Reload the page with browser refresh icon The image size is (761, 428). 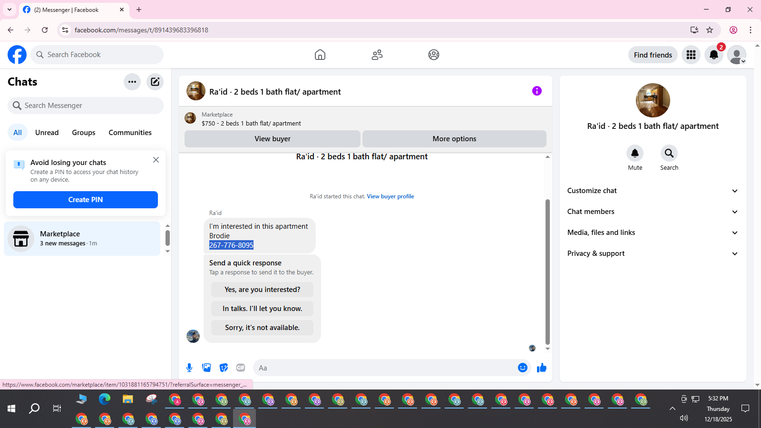45,30
